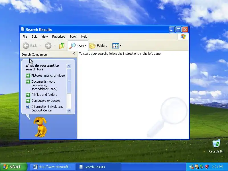
Task: Toggle the Search pane button
Action: 78,46
